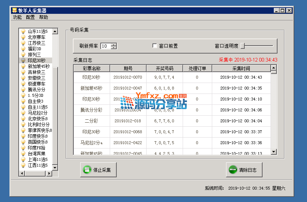The width and height of the screenshot is (307, 202).
Task: Click the lightbulb icon beside 山东11选5
Action: click(23, 31)
